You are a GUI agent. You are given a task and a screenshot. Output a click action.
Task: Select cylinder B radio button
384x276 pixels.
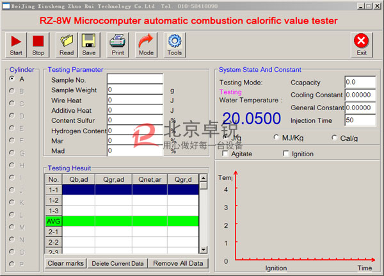point(12,91)
